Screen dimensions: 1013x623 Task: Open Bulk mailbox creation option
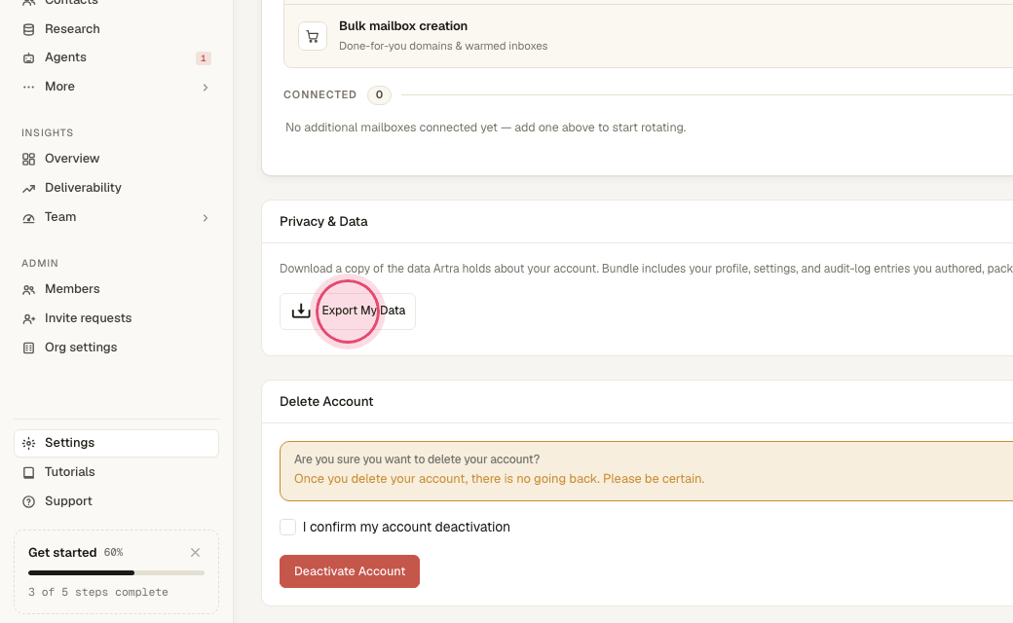(648, 35)
